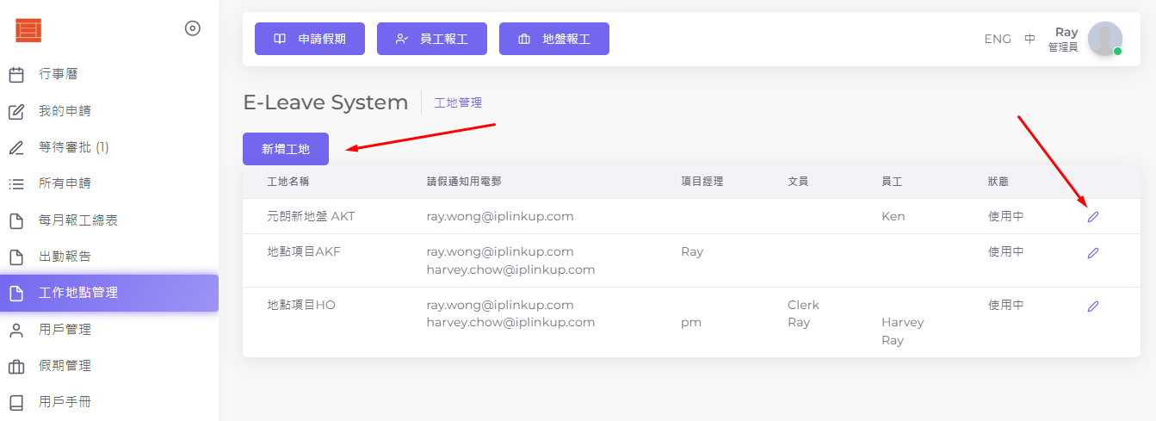The height and width of the screenshot is (421, 1156).
Task: Click the document icon beside 出勤報告
Action: point(16,257)
